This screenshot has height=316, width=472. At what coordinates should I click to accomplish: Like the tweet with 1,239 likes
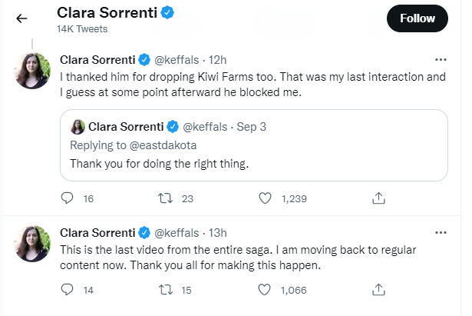tap(266, 198)
